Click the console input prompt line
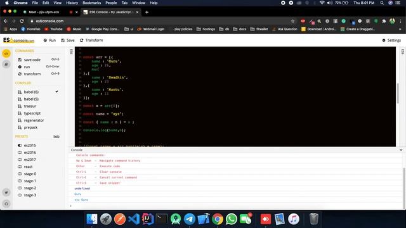 [235, 206]
